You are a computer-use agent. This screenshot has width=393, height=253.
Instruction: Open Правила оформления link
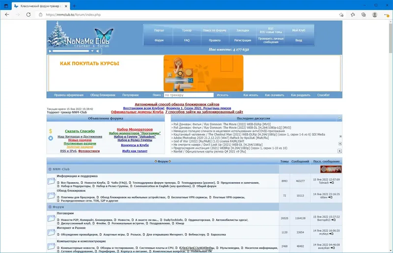click(69, 95)
